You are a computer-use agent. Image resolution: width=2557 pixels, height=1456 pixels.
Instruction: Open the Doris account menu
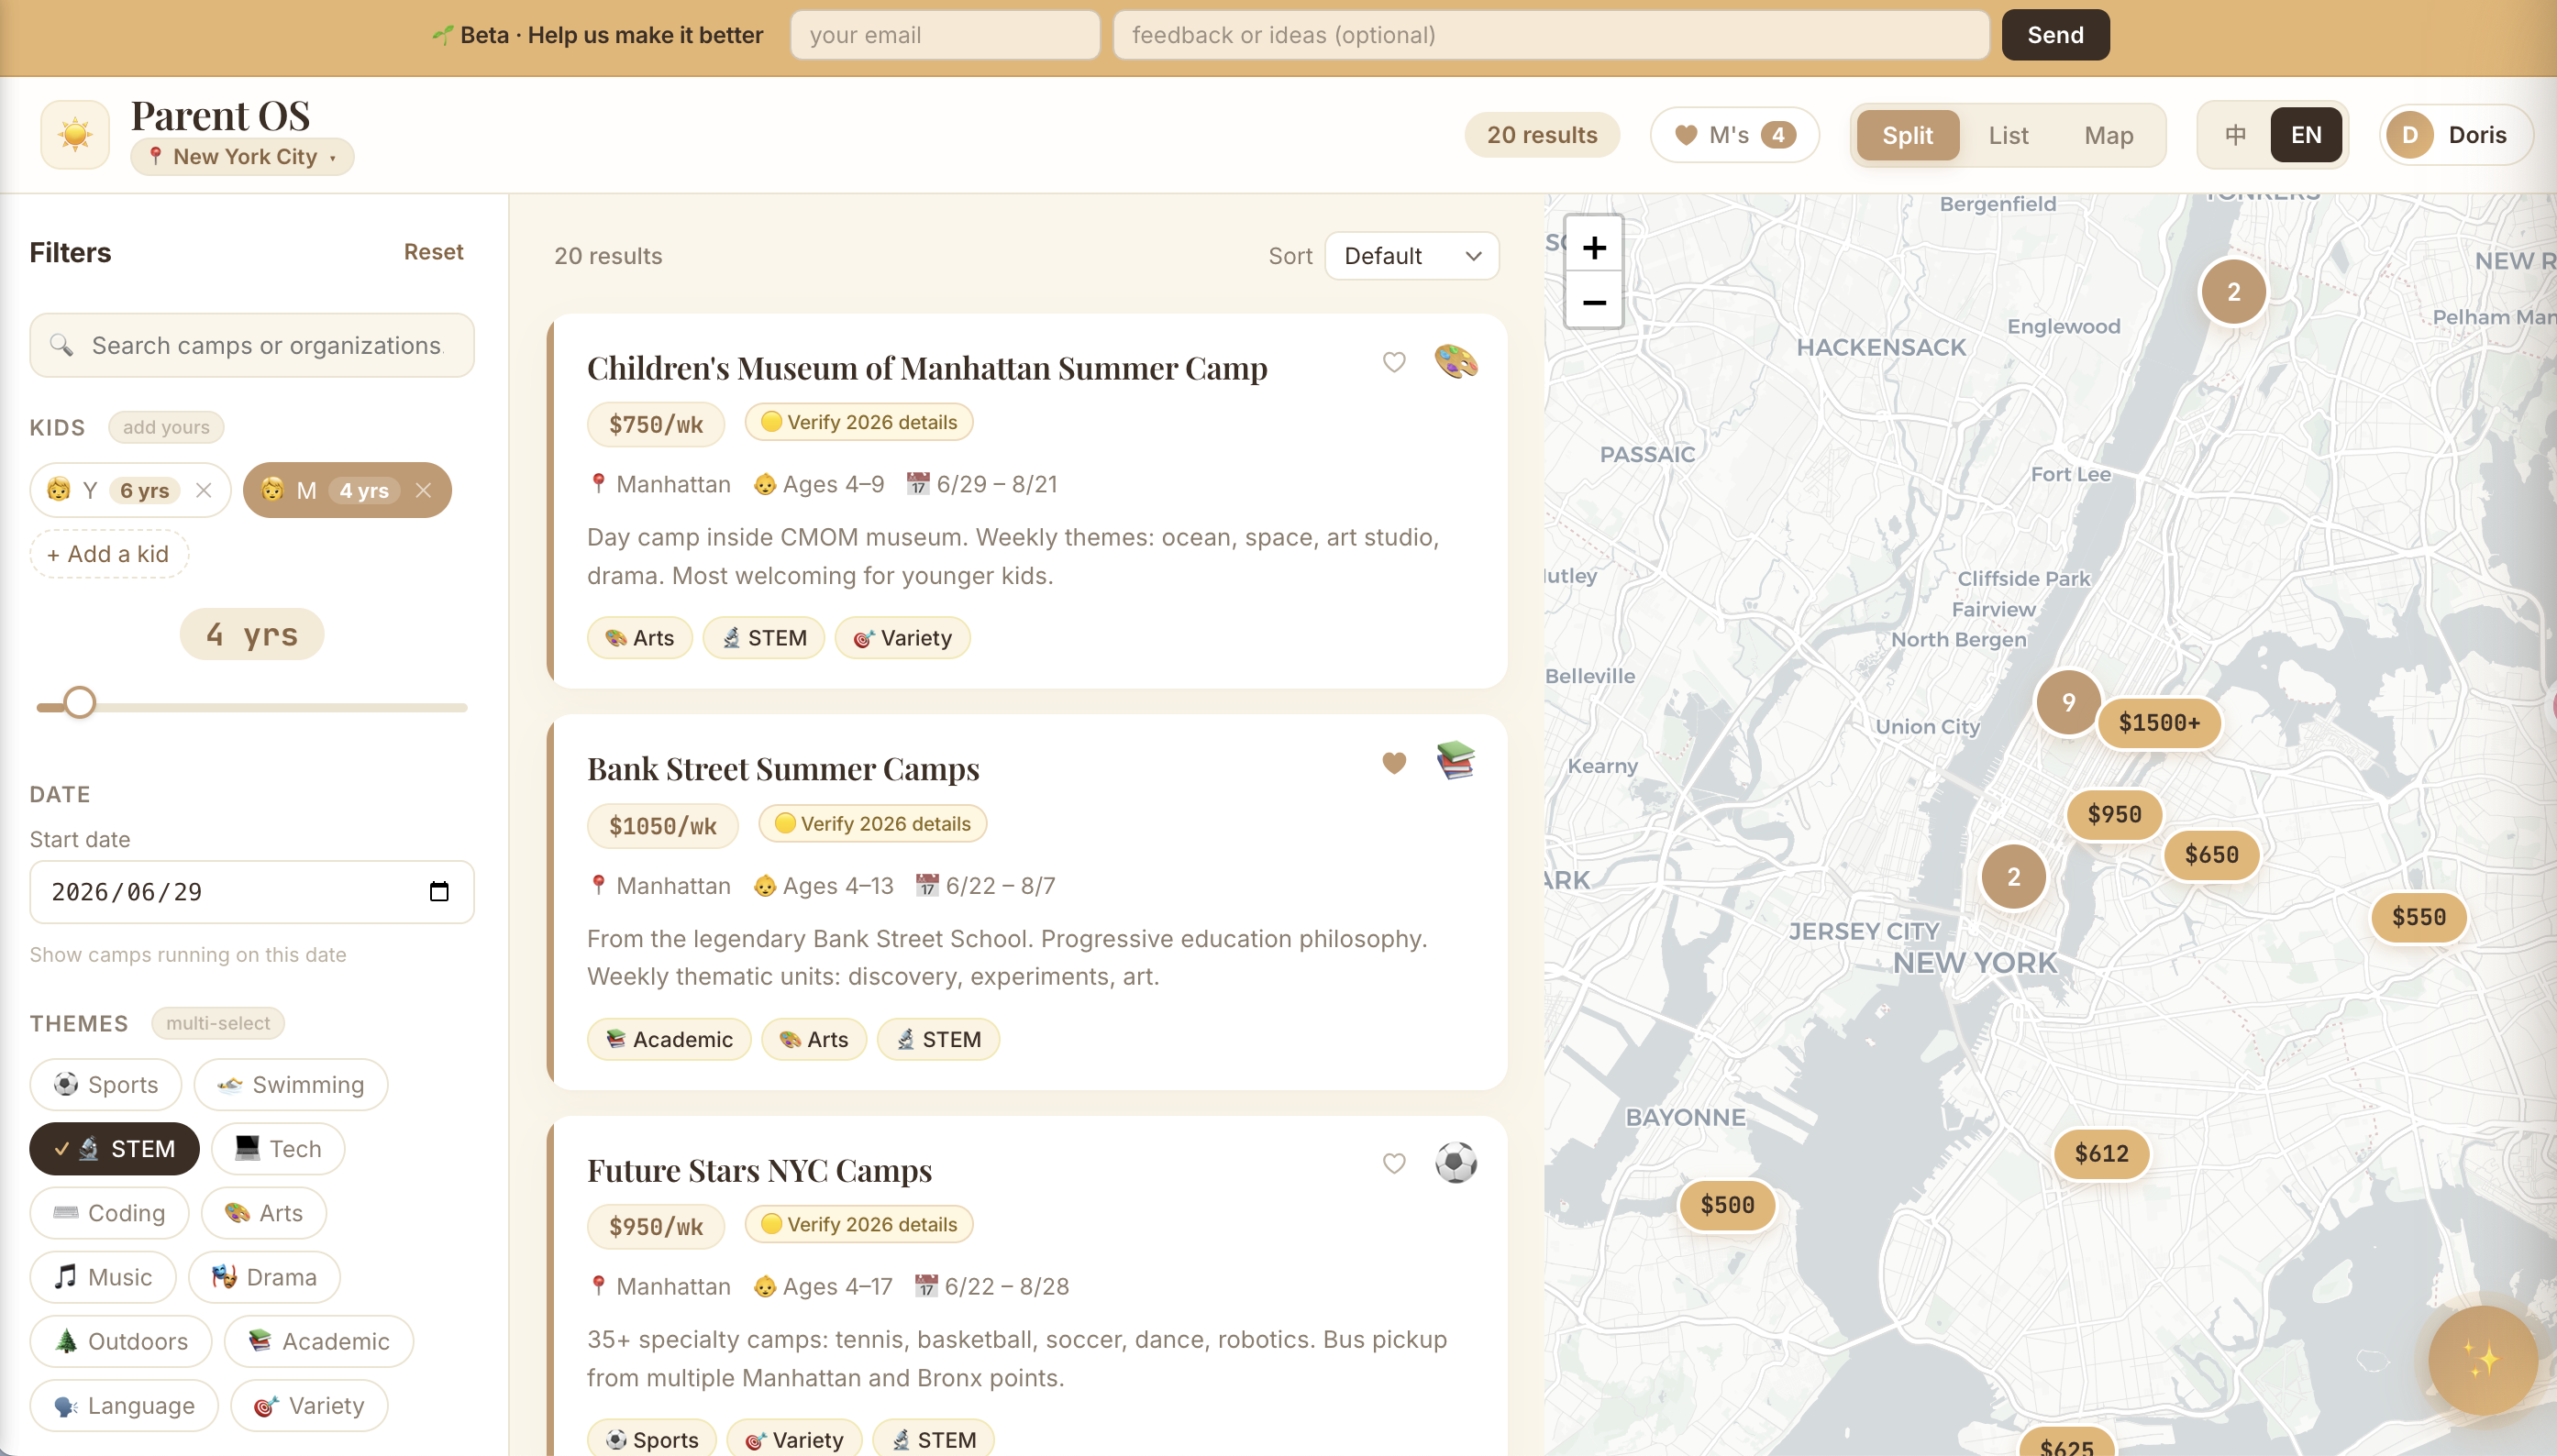click(2456, 135)
